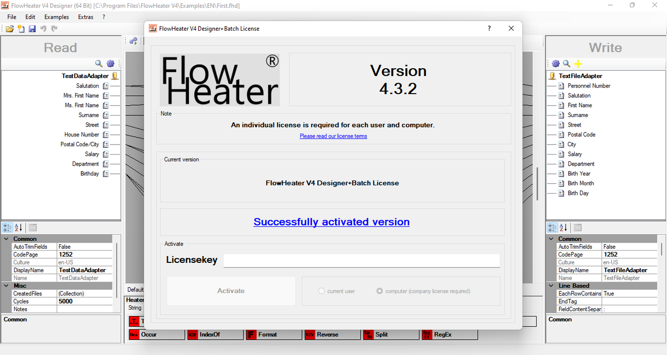Click the designer canvas vertical scrollbar
This screenshot has width=667, height=355.
537,184
